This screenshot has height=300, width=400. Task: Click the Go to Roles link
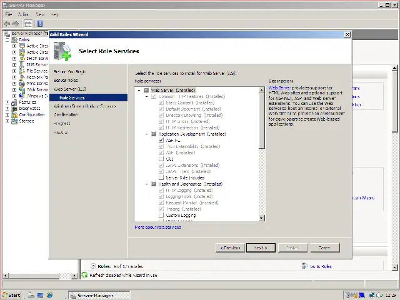(x=321, y=266)
